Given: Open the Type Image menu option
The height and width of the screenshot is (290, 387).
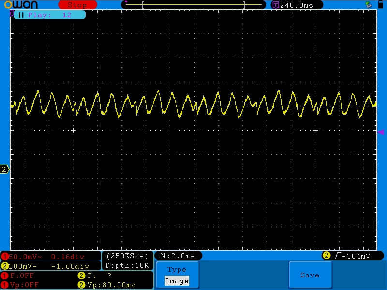Looking at the screenshot, I should pyautogui.click(x=178, y=275).
